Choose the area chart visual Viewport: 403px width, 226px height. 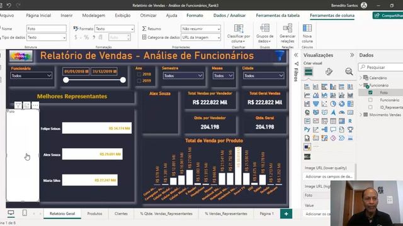pos(315,95)
